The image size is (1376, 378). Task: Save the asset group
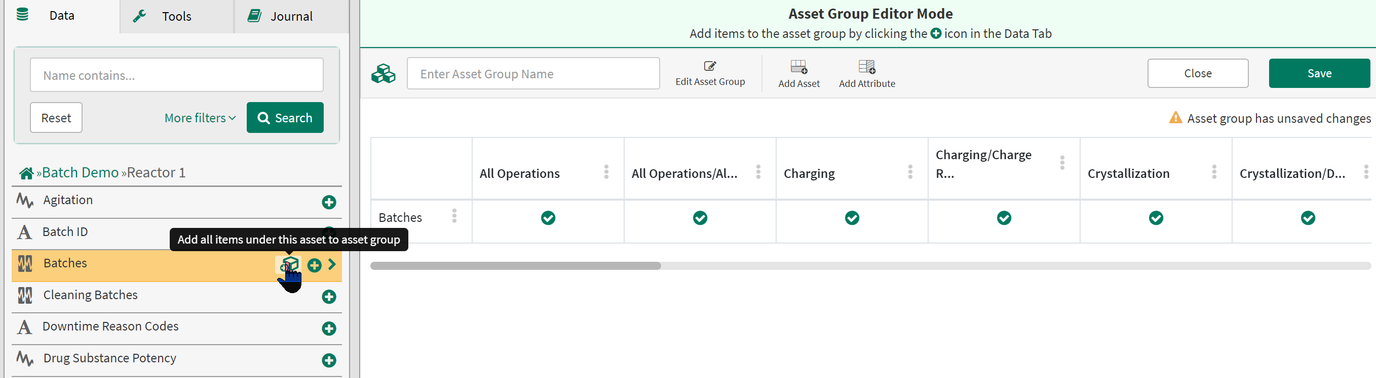click(1319, 73)
